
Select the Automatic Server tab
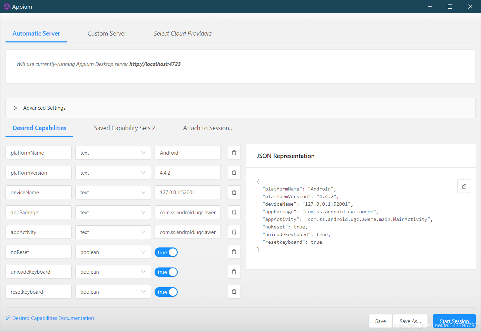36,33
